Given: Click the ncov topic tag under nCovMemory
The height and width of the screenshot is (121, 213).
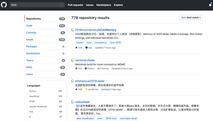Looking at the screenshot, I should (x=89, y=43).
